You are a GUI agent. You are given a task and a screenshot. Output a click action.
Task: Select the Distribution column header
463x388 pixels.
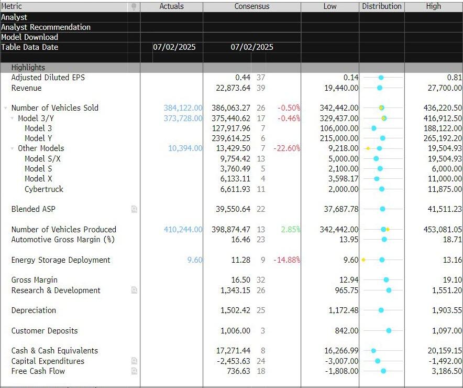click(x=382, y=6)
